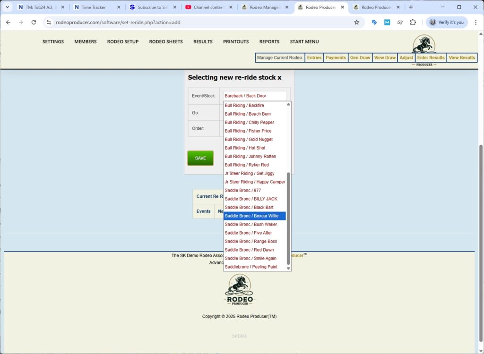The width and height of the screenshot is (484, 354).
Task: Open new browser tab with plus icon
Action: pyautogui.click(x=411, y=7)
